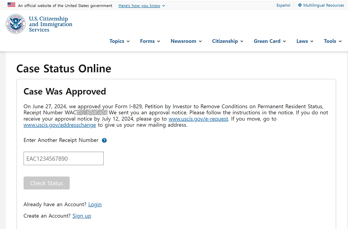Viewport: 348px width, 229px height.
Task: Open the Green Card menu
Action: pyautogui.click(x=270, y=41)
